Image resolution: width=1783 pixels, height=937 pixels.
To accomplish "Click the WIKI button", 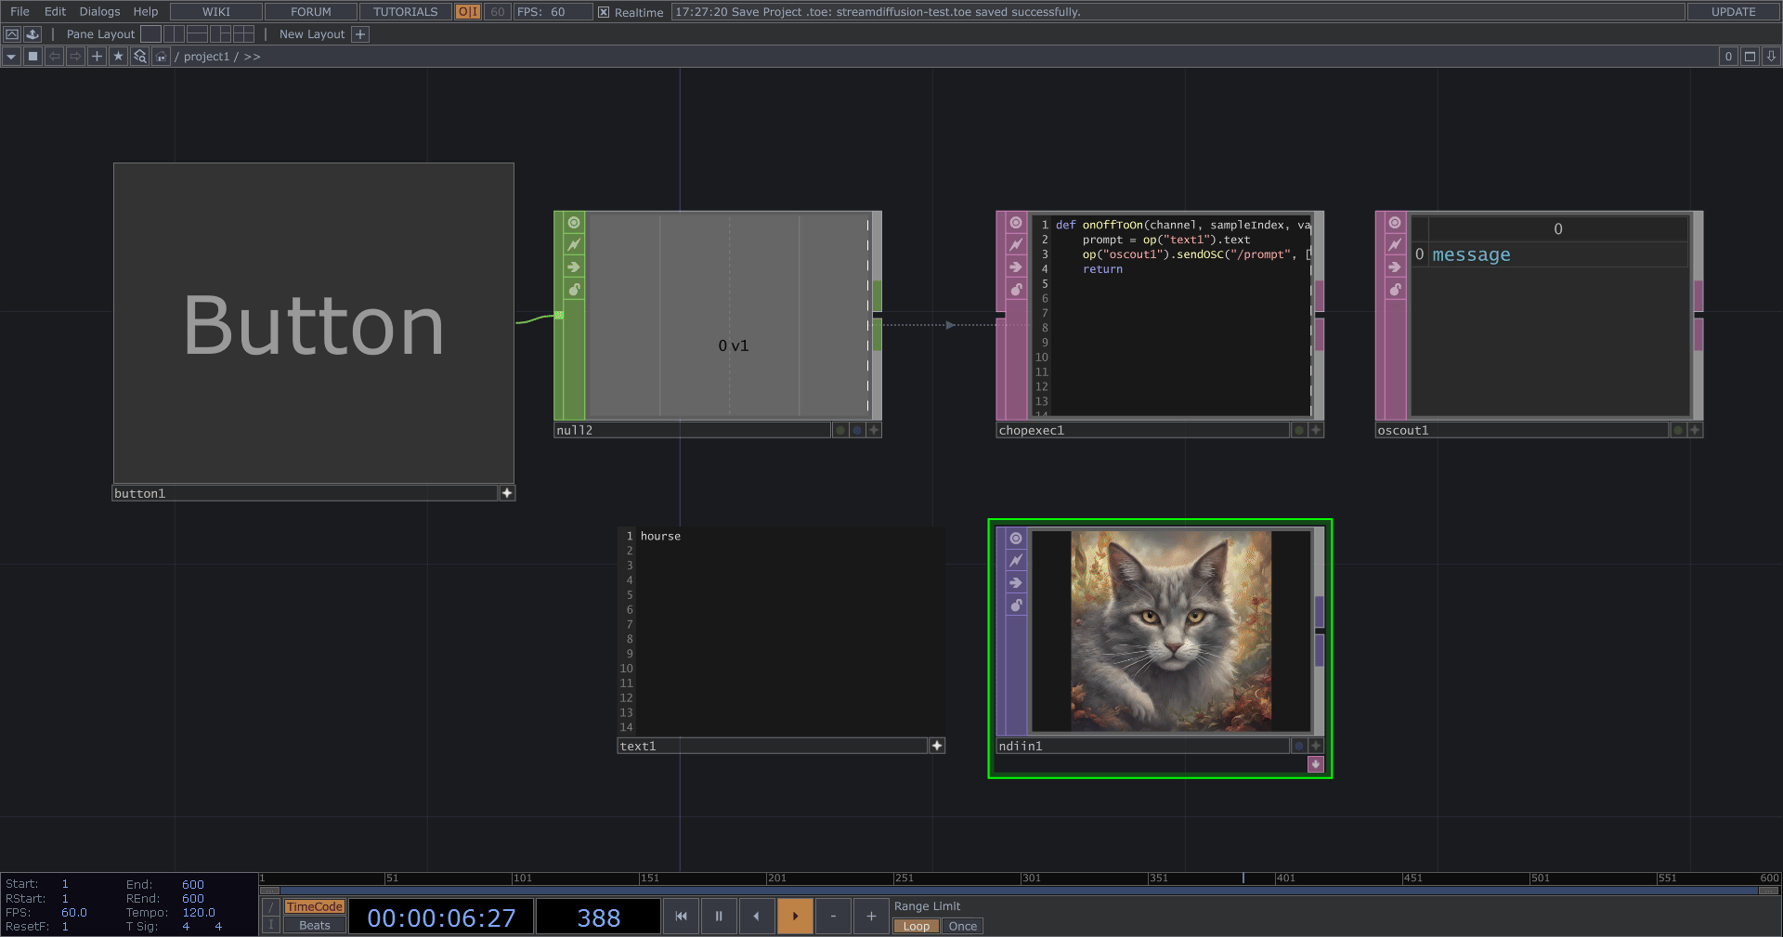I will point(215,12).
